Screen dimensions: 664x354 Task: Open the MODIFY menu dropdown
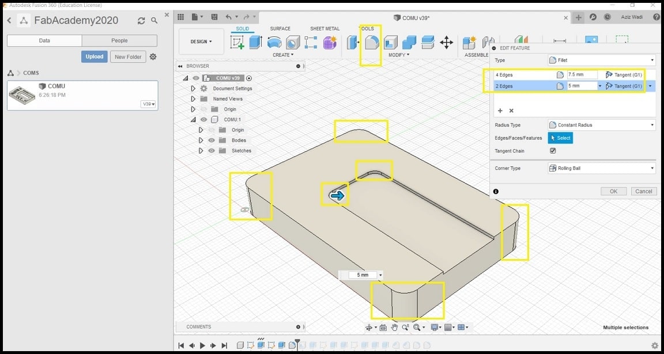(399, 55)
